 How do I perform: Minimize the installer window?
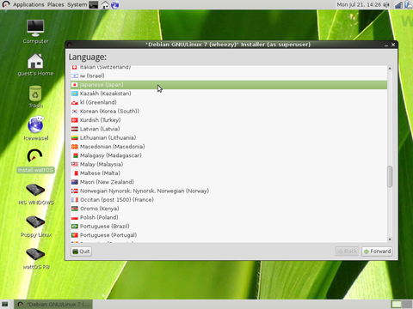click(386, 45)
